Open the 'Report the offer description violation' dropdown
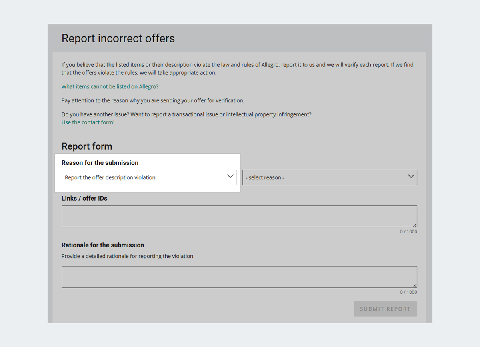Image resolution: width=480 pixels, height=347 pixels. pos(149,177)
